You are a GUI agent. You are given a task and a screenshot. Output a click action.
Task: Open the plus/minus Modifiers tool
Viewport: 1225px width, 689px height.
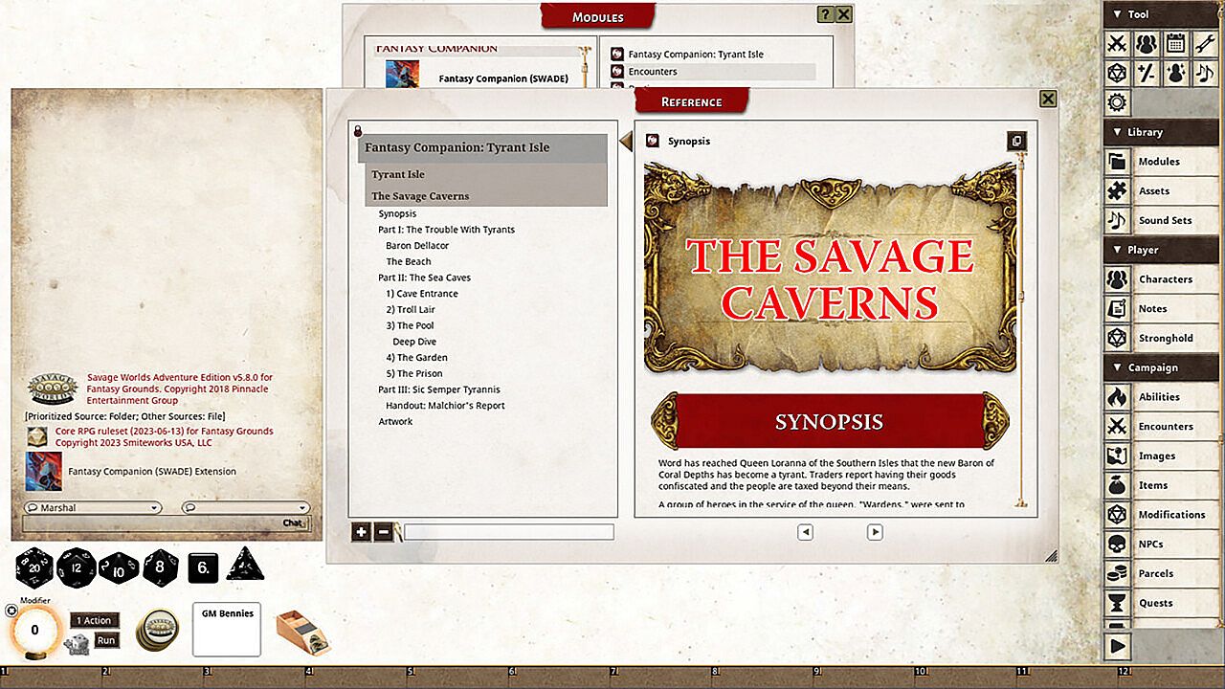[x=1146, y=73]
